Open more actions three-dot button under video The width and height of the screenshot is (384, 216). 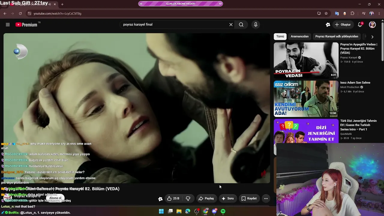coord(266,199)
